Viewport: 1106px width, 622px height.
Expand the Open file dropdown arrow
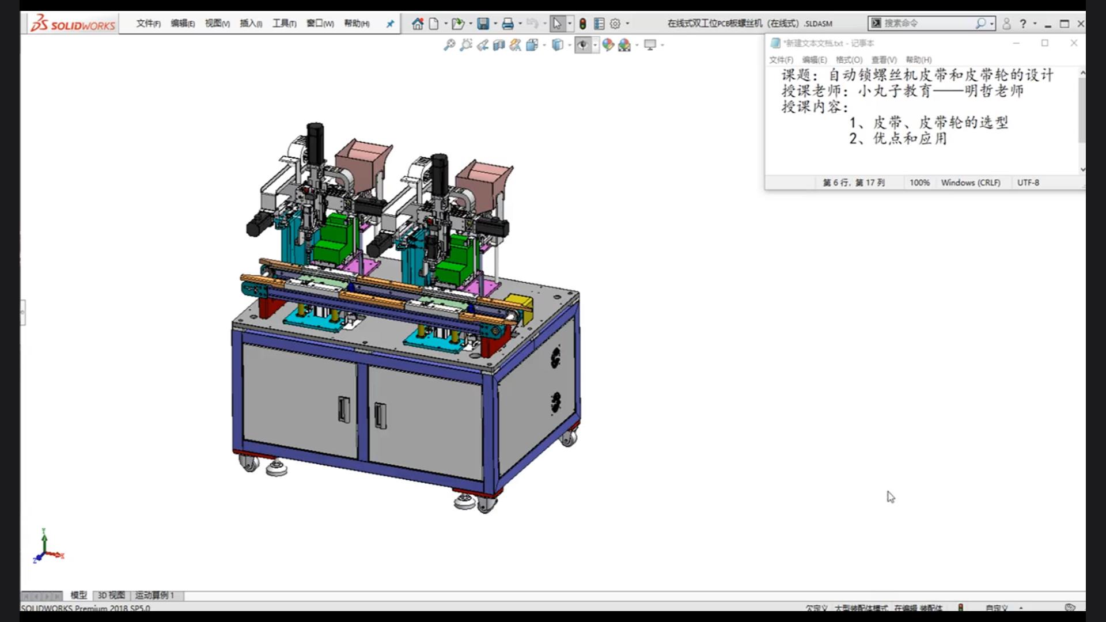coord(471,24)
